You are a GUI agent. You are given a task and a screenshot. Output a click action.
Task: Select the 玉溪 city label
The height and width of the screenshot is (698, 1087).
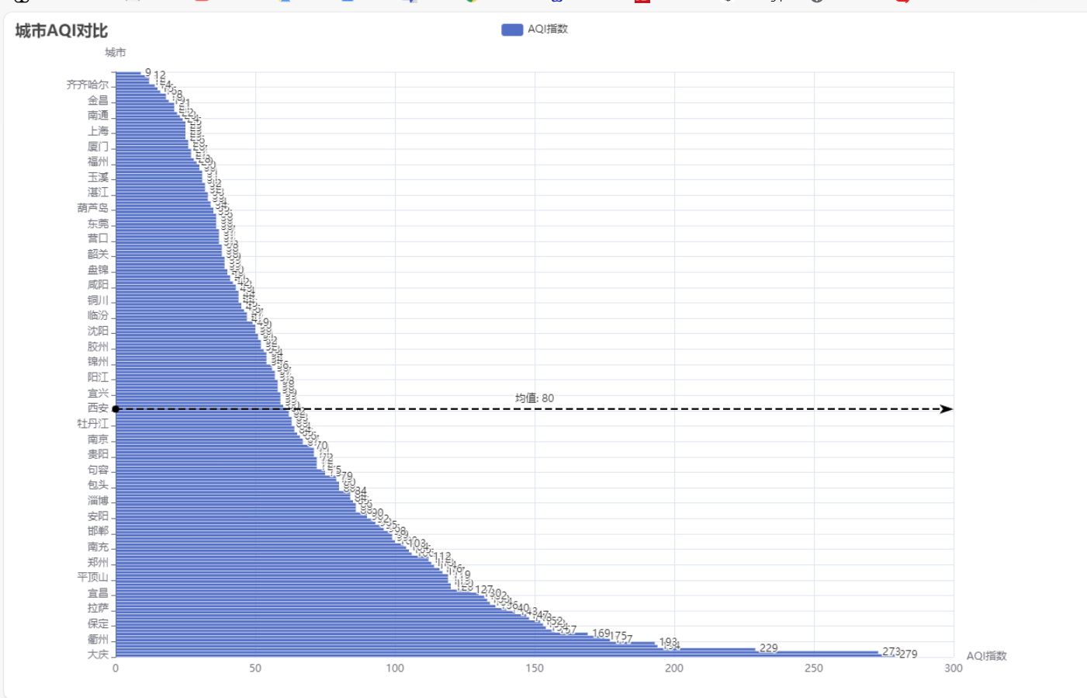tap(99, 177)
